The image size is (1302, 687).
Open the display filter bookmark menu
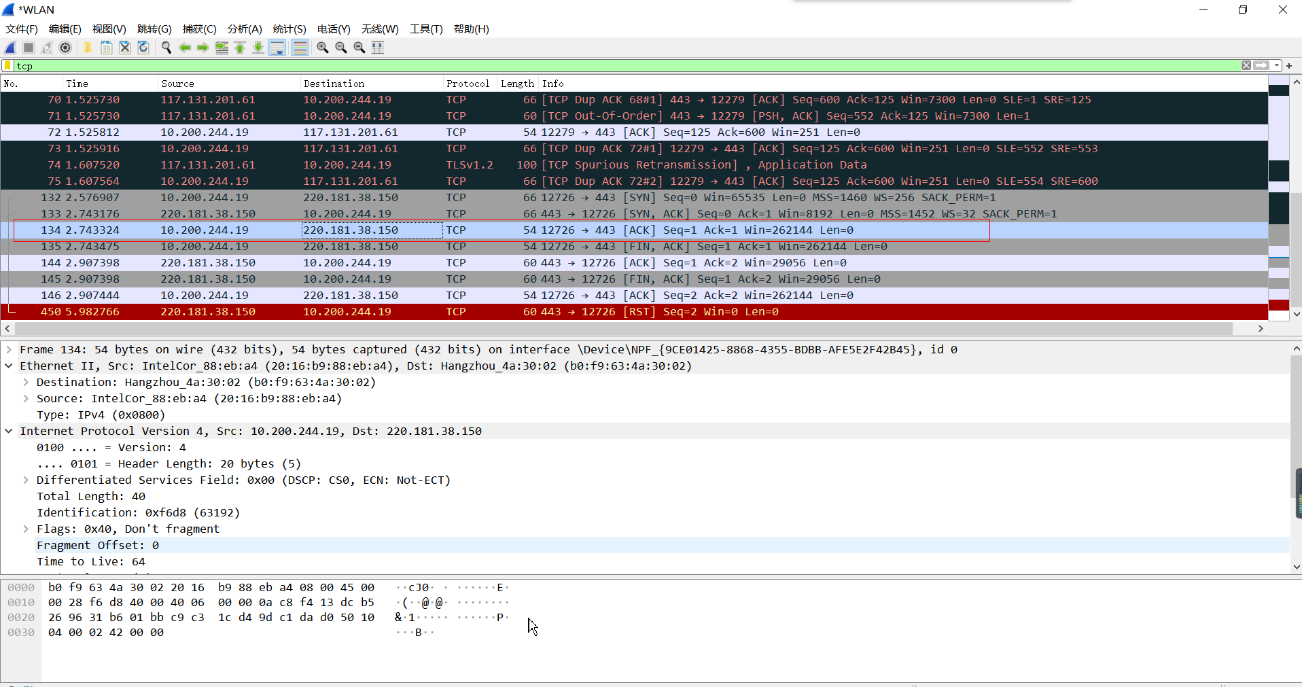click(x=8, y=66)
